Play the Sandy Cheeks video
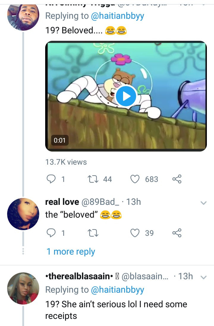 pos(126,96)
